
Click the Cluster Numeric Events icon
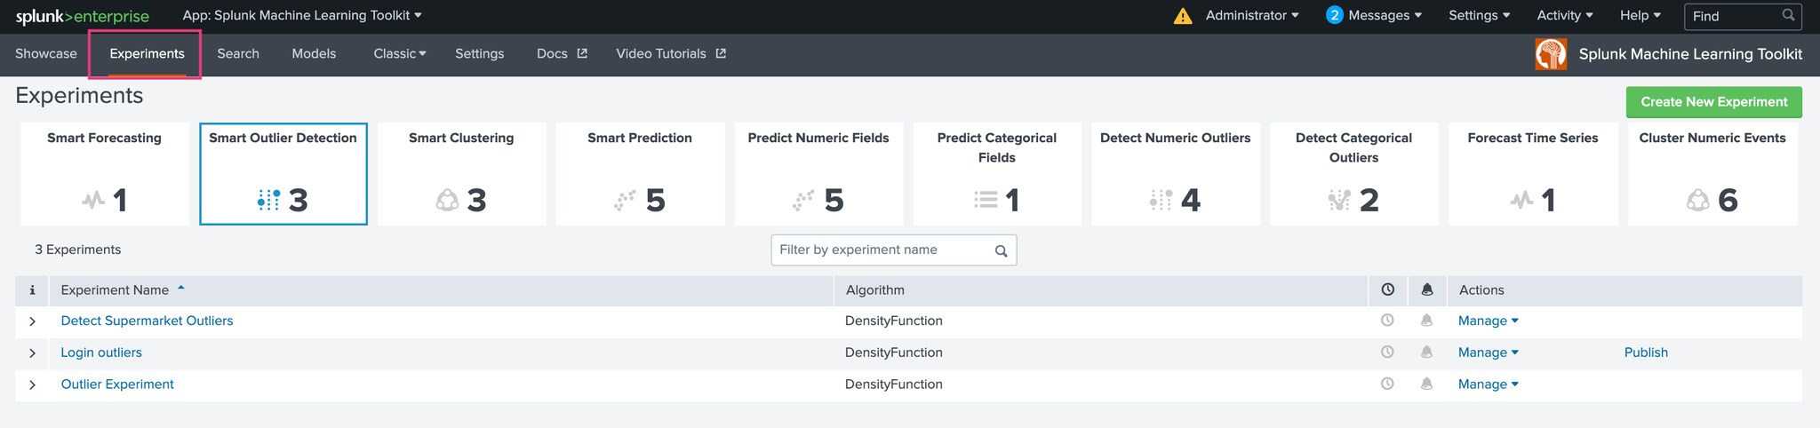pyautogui.click(x=1697, y=201)
